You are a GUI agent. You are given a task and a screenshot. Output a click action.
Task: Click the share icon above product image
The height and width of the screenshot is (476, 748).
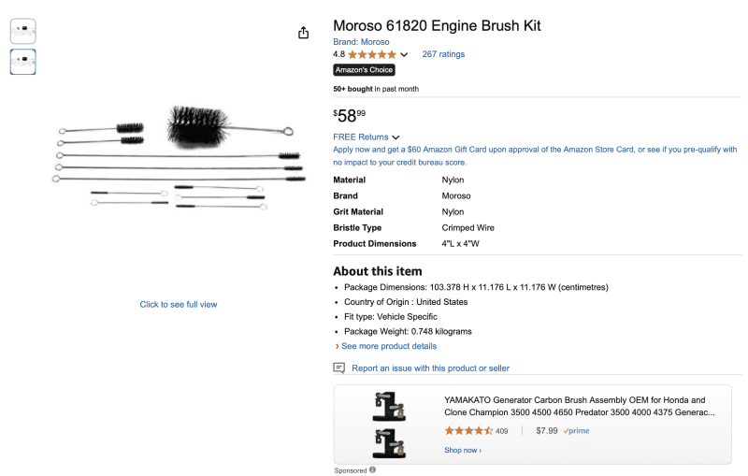(303, 33)
